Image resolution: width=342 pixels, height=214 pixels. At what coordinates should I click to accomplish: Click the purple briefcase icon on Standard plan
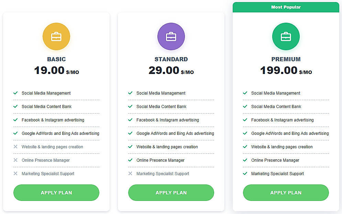[x=171, y=36]
